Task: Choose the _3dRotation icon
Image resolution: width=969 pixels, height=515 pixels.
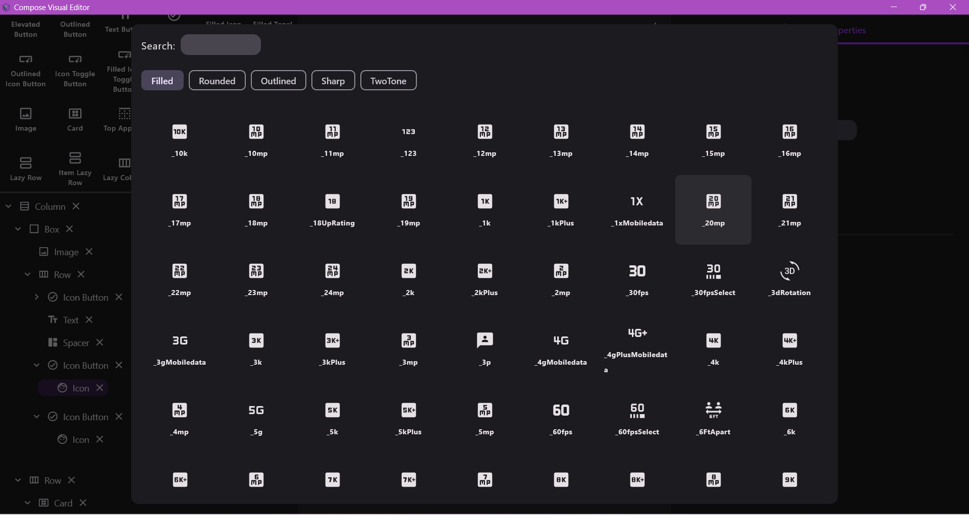Action: point(789,279)
